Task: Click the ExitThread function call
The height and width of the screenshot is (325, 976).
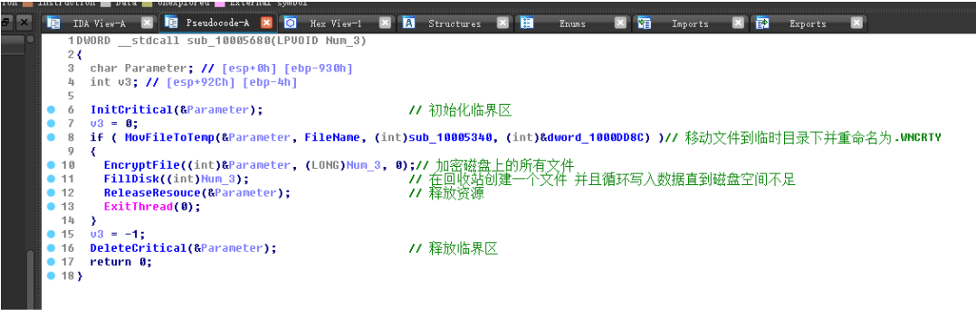Action: 139,207
